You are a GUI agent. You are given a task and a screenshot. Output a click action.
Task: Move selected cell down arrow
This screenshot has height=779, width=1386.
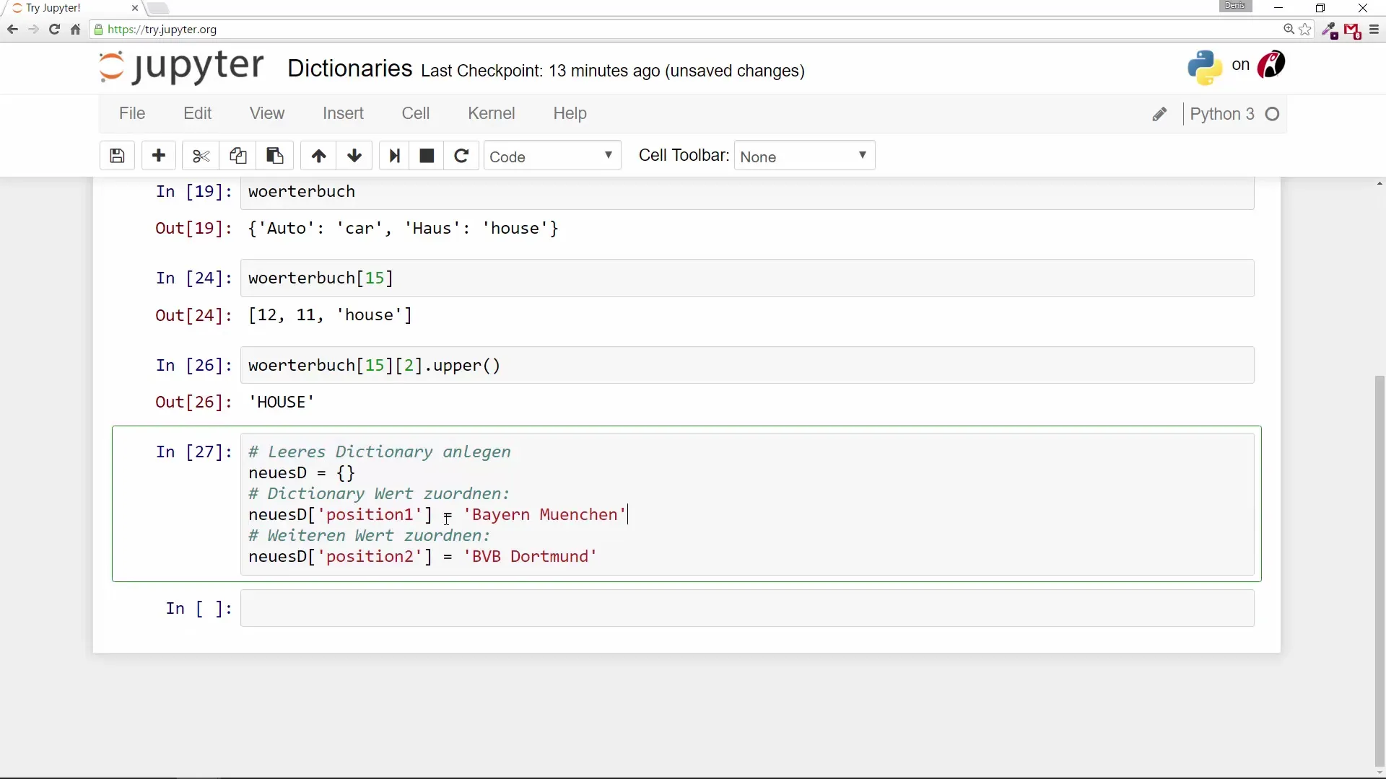[x=354, y=156]
